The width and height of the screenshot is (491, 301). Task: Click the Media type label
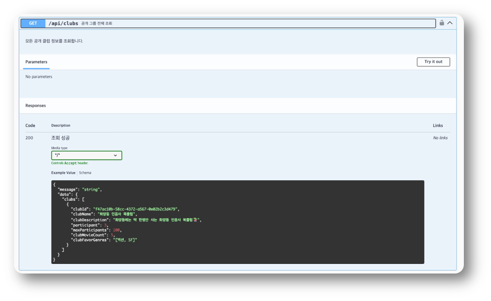pos(59,148)
